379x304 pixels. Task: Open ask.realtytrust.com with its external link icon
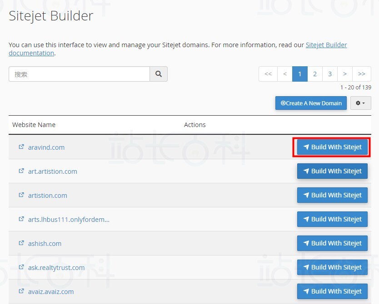21,267
